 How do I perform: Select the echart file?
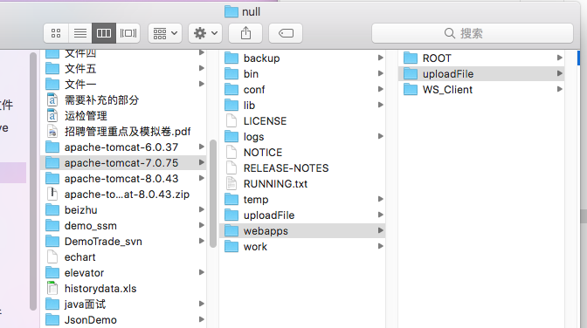click(x=123, y=257)
